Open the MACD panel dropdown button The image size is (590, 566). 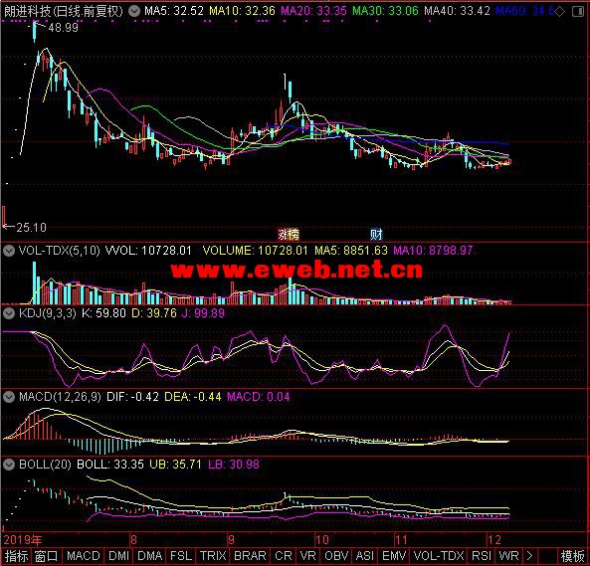9,396
